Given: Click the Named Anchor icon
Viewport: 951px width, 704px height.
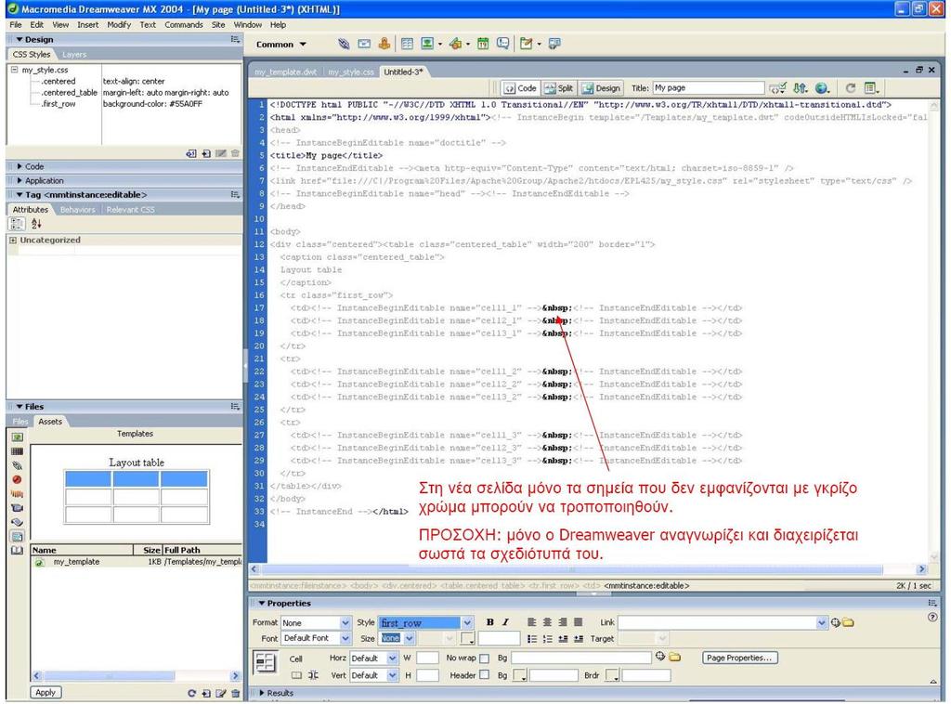Looking at the screenshot, I should 384,44.
